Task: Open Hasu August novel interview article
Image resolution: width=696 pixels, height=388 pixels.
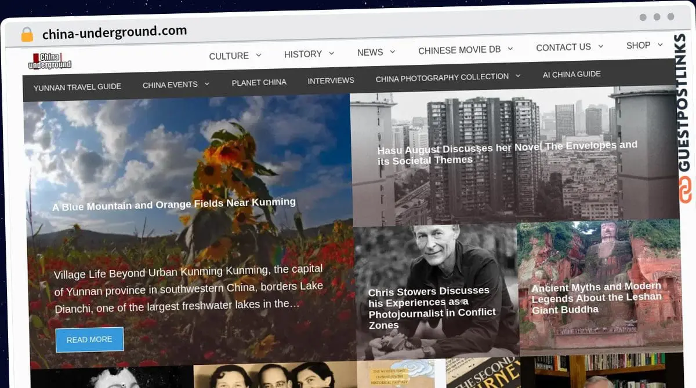Action: pos(507,152)
